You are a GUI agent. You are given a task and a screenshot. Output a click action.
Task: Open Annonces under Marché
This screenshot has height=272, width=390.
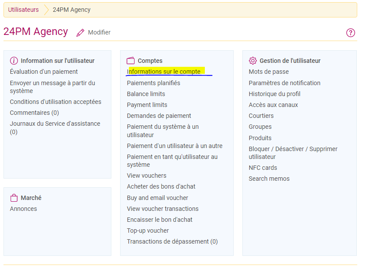tap(24, 209)
